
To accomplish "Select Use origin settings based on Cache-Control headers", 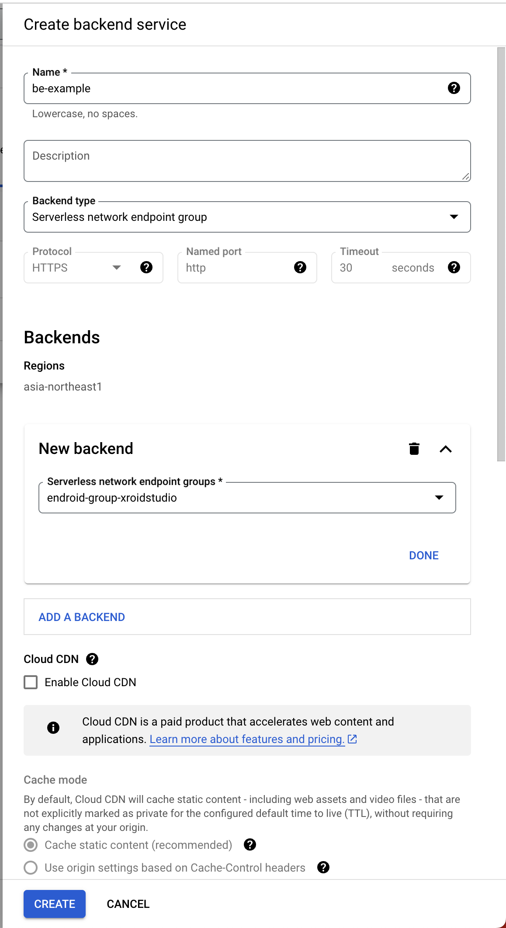I will coord(31,868).
